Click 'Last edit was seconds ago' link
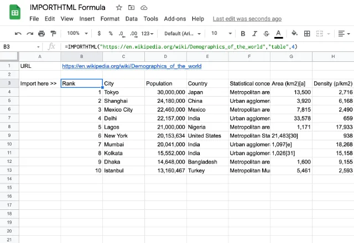The width and height of the screenshot is (354, 243). point(247,19)
